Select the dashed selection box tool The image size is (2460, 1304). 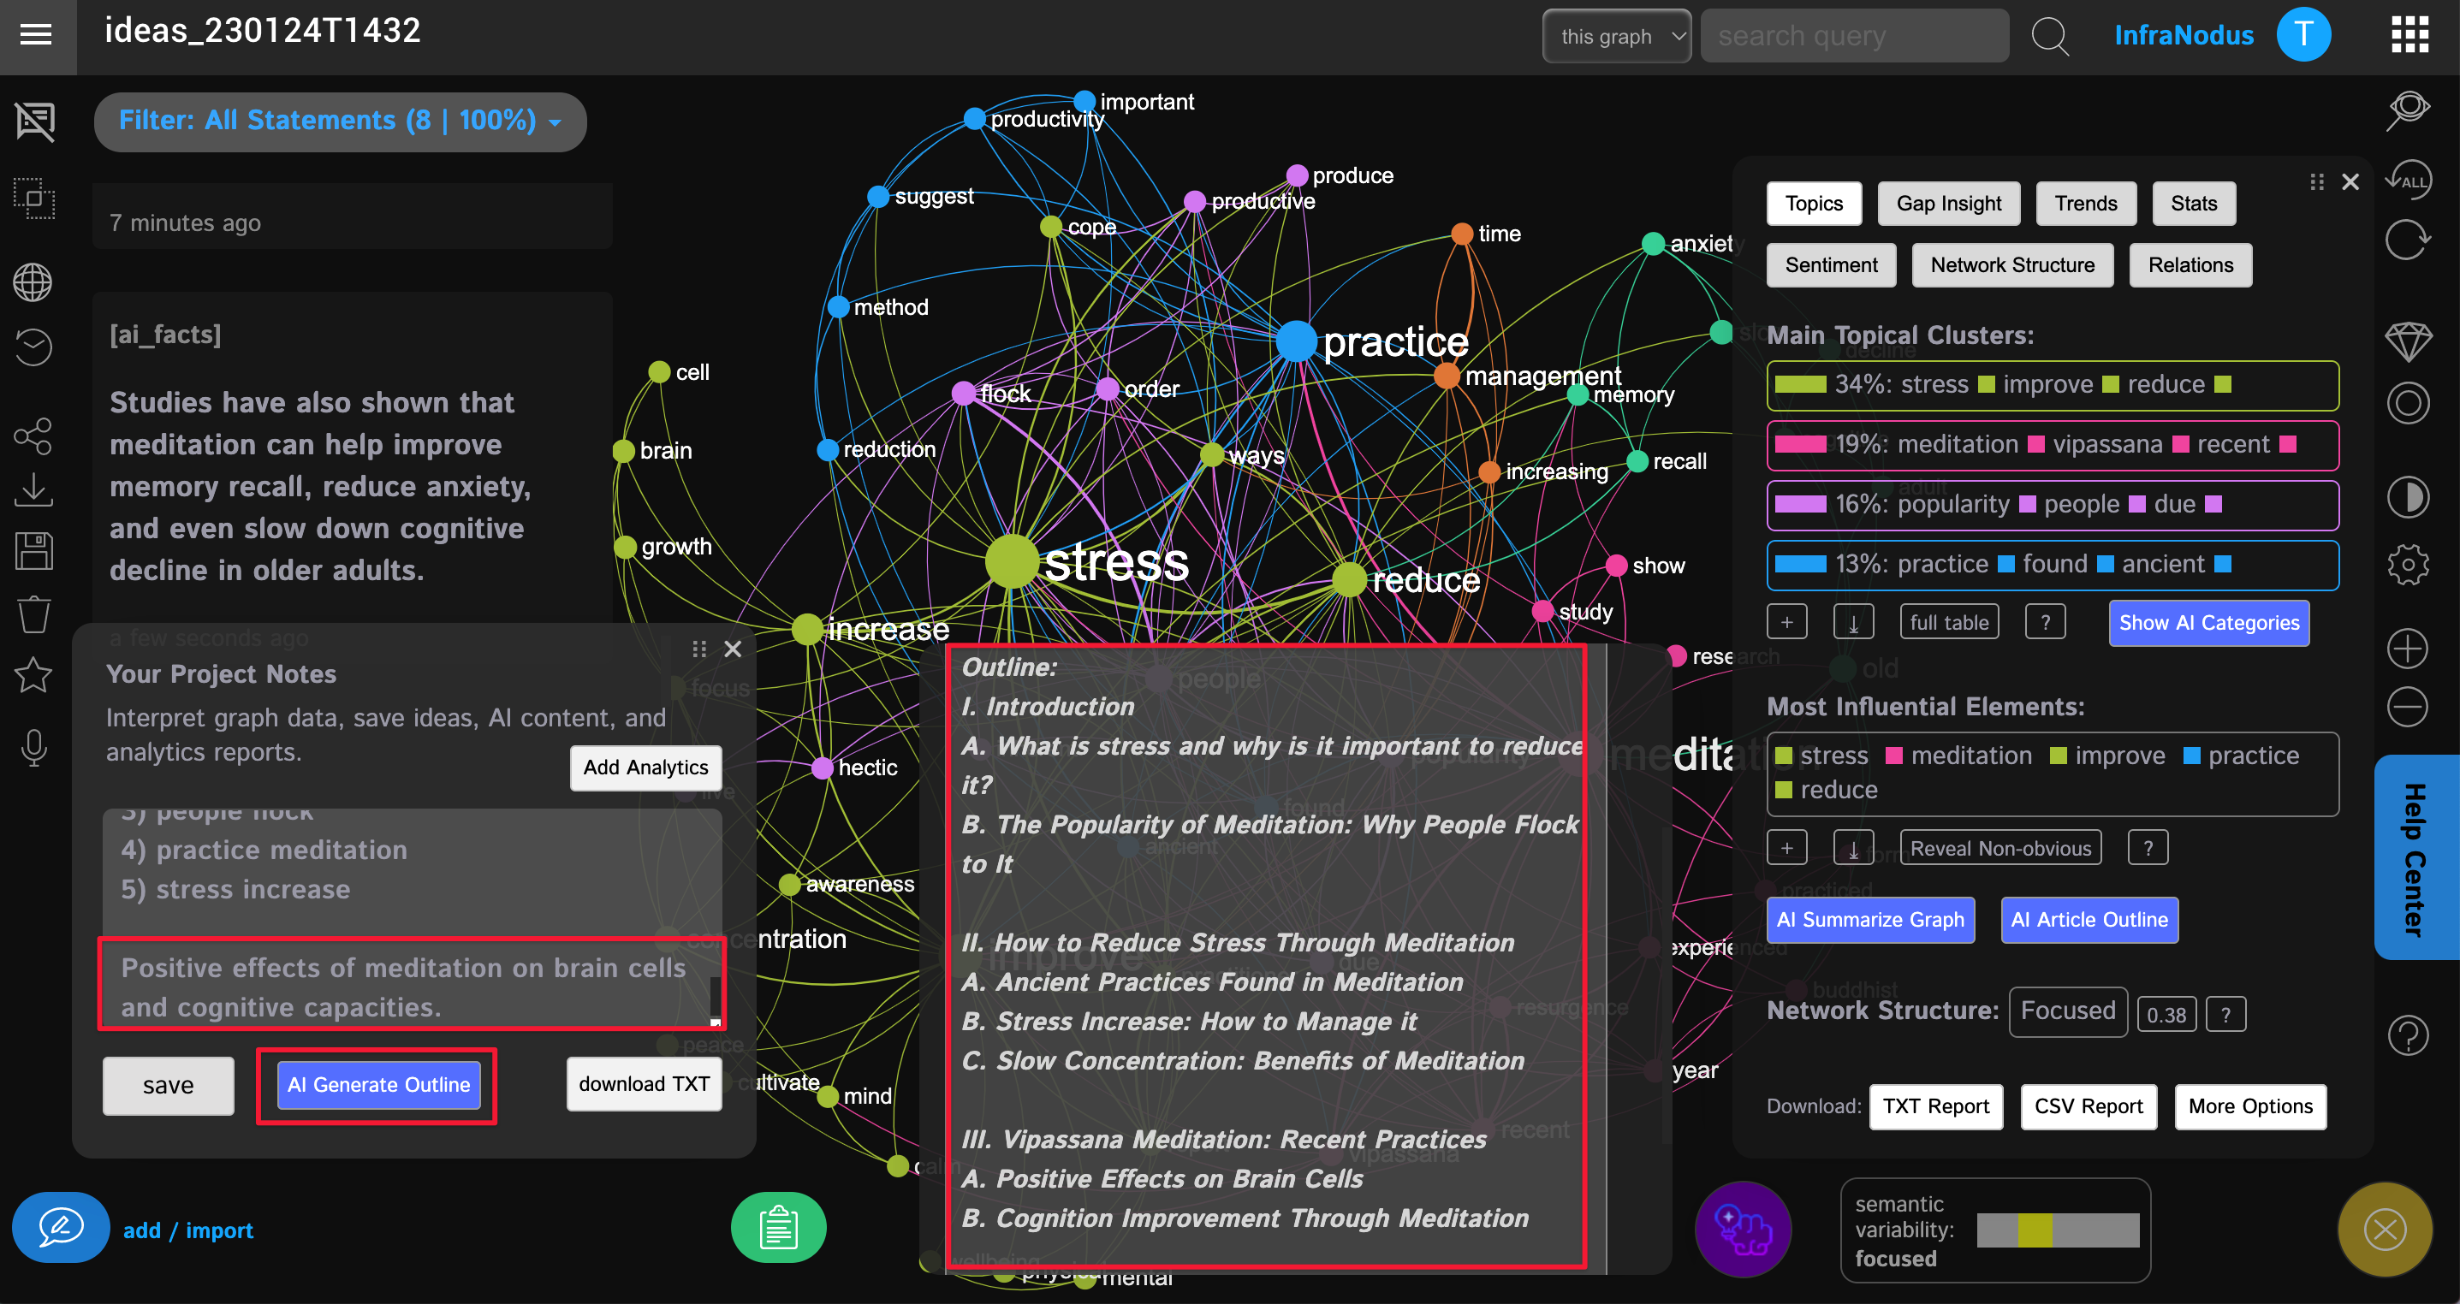coord(34,199)
